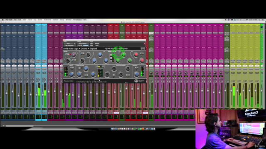Adjust the black LF frequency knob in equaliser

point(82,60)
